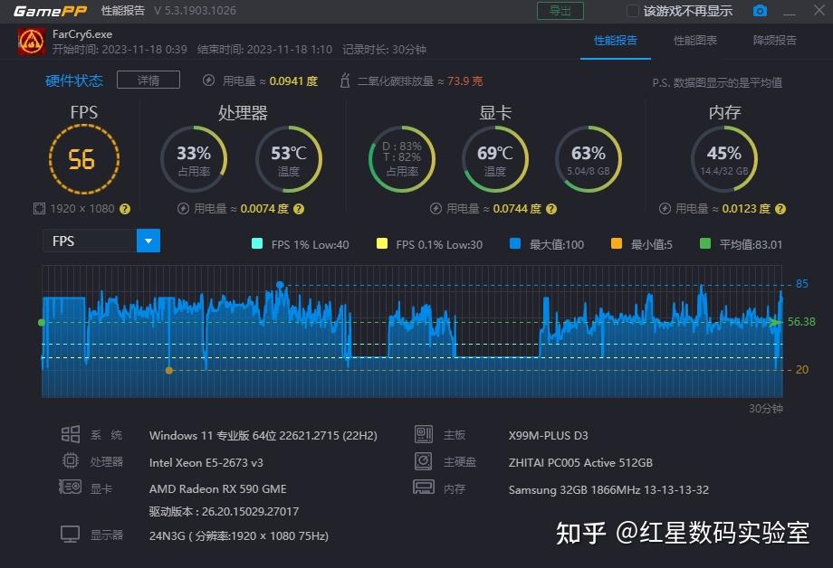This screenshot has height=568, width=833.
Task: Click 'Intel Xeon E5-2673 v3' text
Action: click(206, 462)
